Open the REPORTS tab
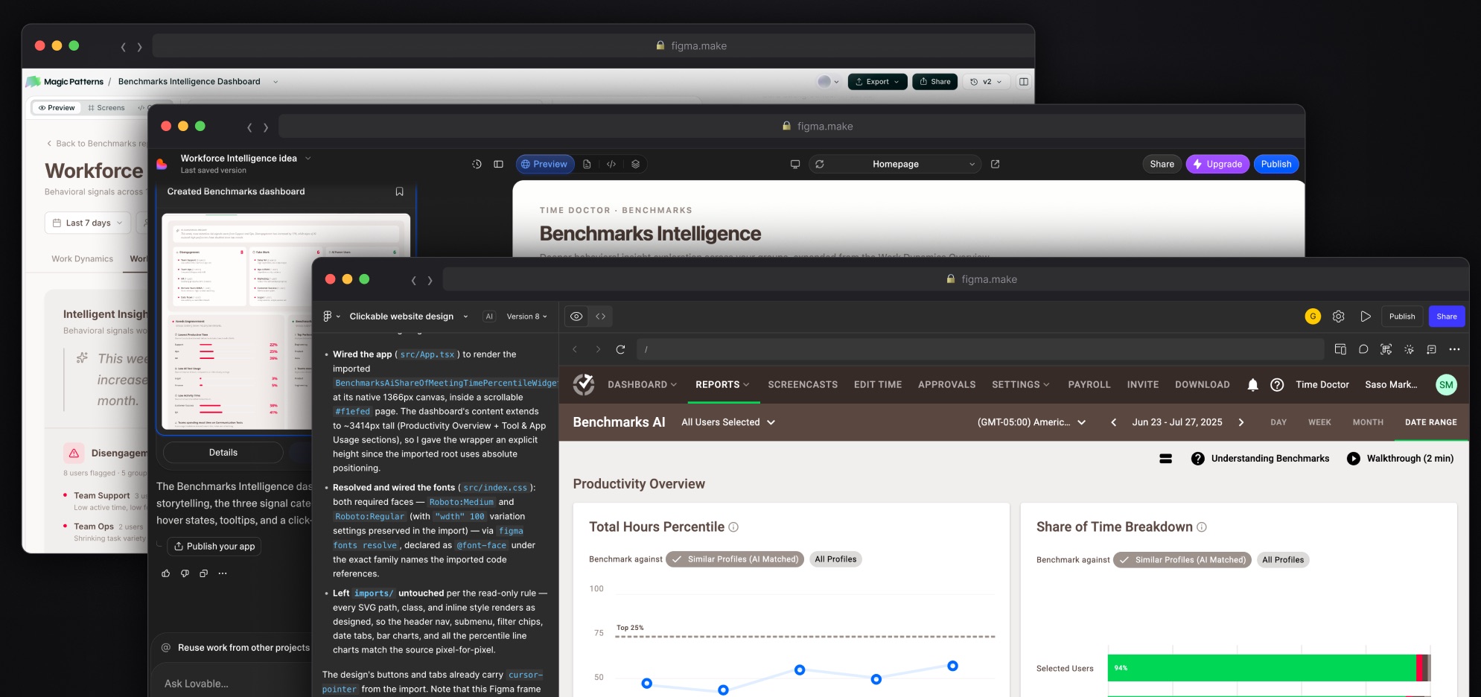Image resolution: width=1481 pixels, height=697 pixels. tap(722, 385)
